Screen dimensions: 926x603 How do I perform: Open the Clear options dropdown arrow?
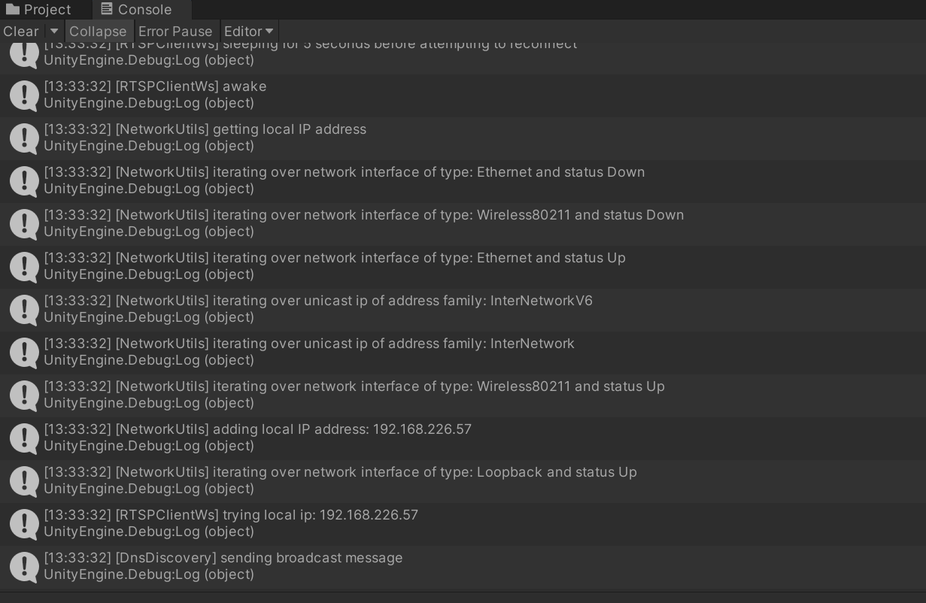point(53,32)
